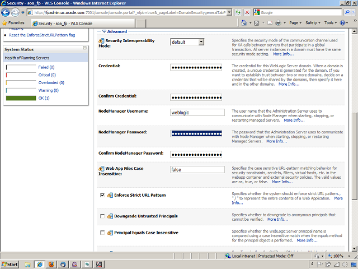This screenshot has width=358, height=269.
Task: Open the Safety menu
Action: pyautogui.click(x=313, y=23)
